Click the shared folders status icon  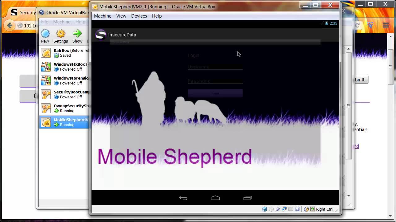[x=291, y=209]
